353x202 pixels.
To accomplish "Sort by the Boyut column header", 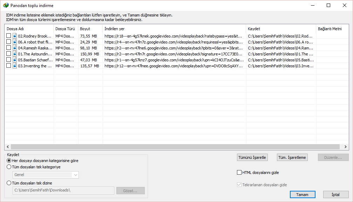I will click(x=90, y=29).
